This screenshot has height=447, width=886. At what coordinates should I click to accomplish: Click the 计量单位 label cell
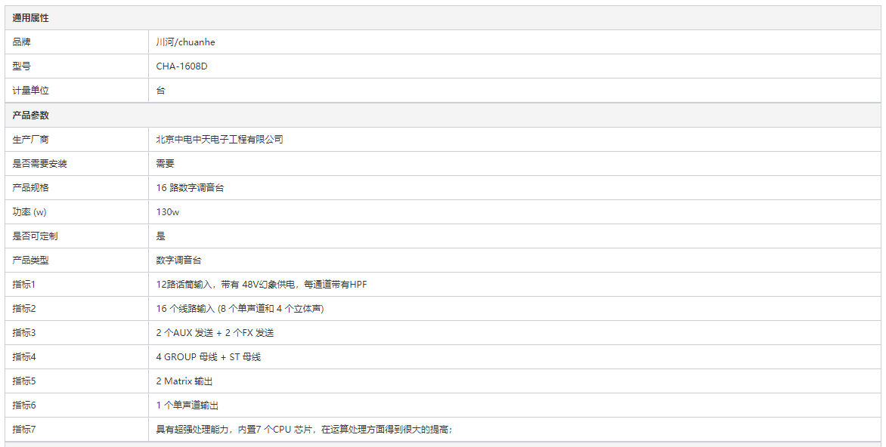tap(77, 91)
